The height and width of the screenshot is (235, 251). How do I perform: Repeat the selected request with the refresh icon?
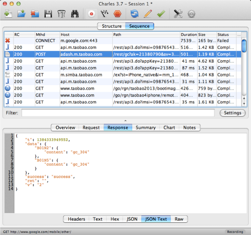pyautogui.click(x=134, y=14)
